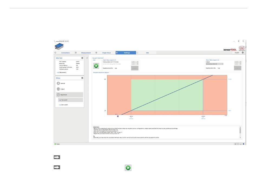Image resolution: width=257 pixels, height=180 pixels.
Task: Hide the left sidebar with the chevron
Action: (87, 58)
